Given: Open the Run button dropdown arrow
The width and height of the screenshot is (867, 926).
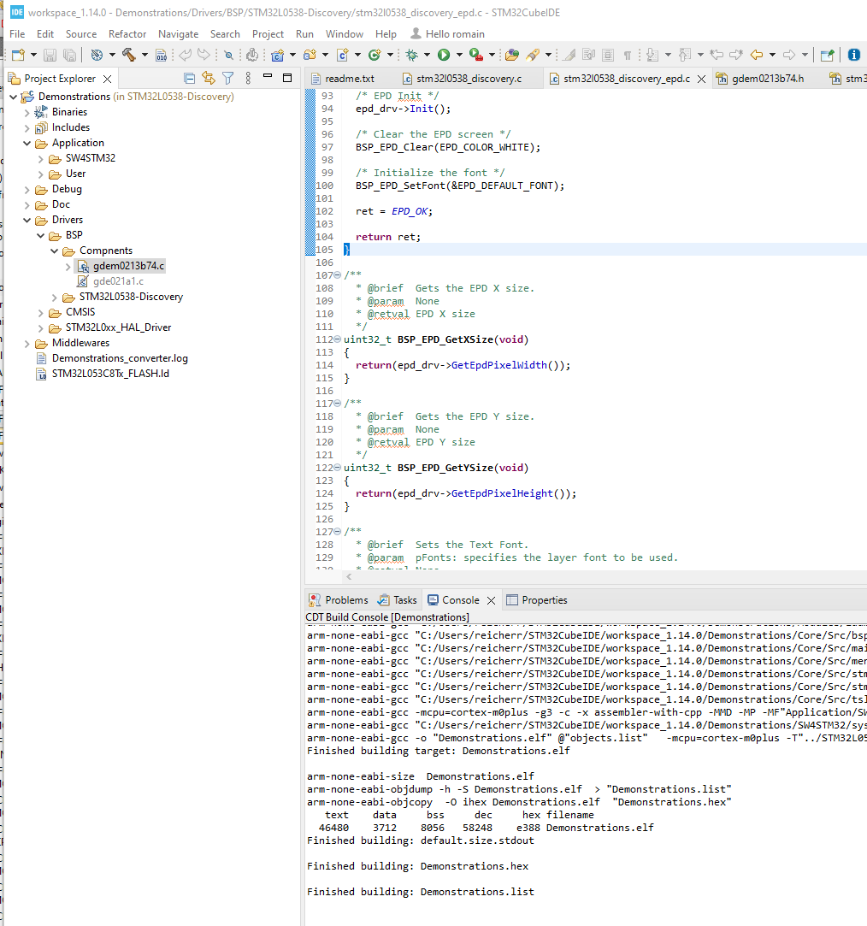Looking at the screenshot, I should (458, 54).
